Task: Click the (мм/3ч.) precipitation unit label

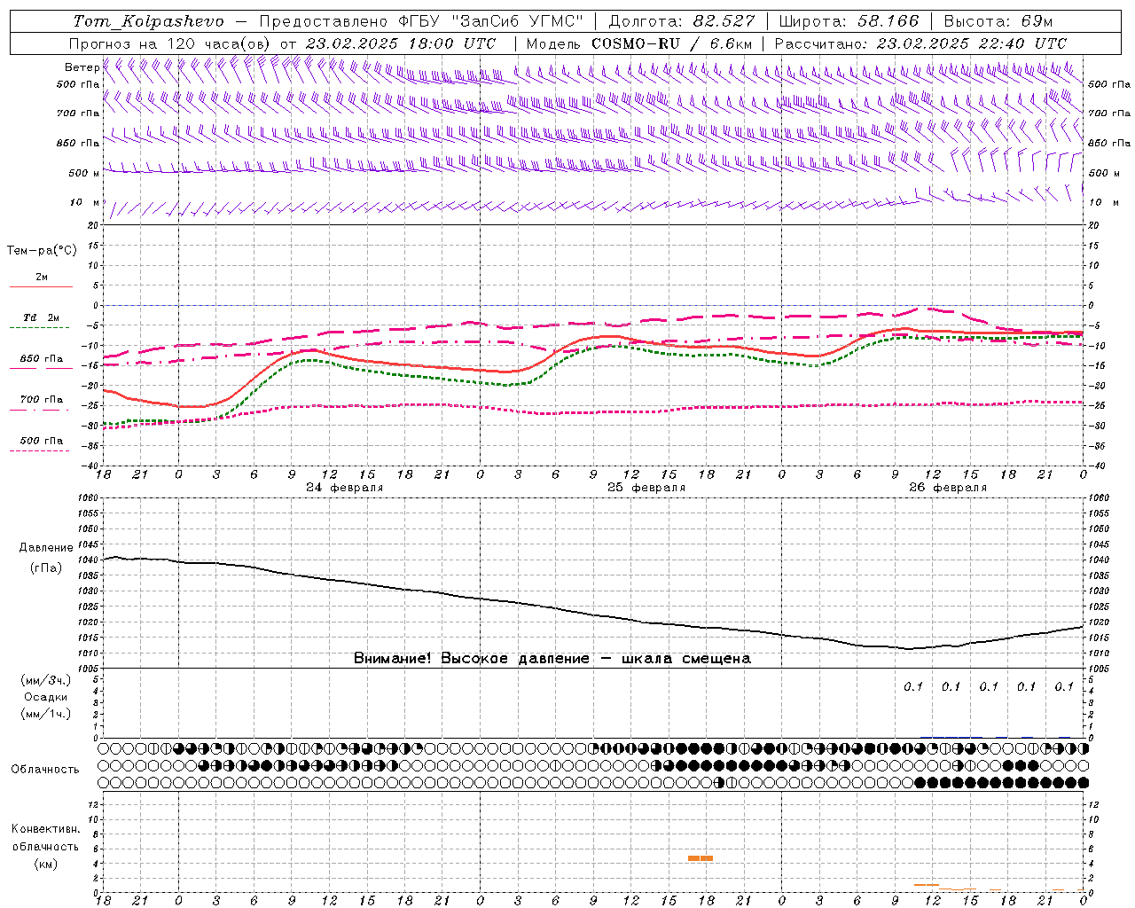Action: 46,680
